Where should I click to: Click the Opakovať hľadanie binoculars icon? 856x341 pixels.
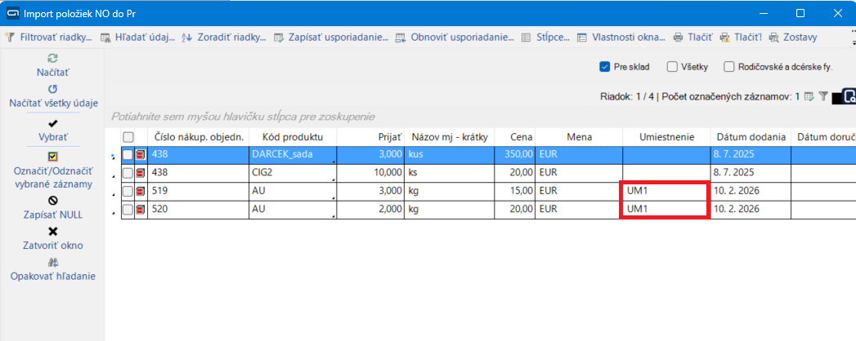52,262
